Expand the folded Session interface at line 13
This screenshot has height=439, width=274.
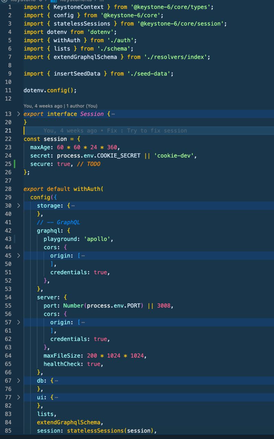(19, 114)
